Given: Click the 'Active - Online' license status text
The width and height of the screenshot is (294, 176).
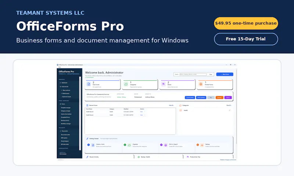Looking at the screenshot, I should [121, 97].
